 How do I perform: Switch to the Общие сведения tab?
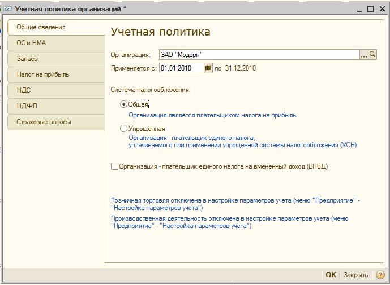click(57, 27)
